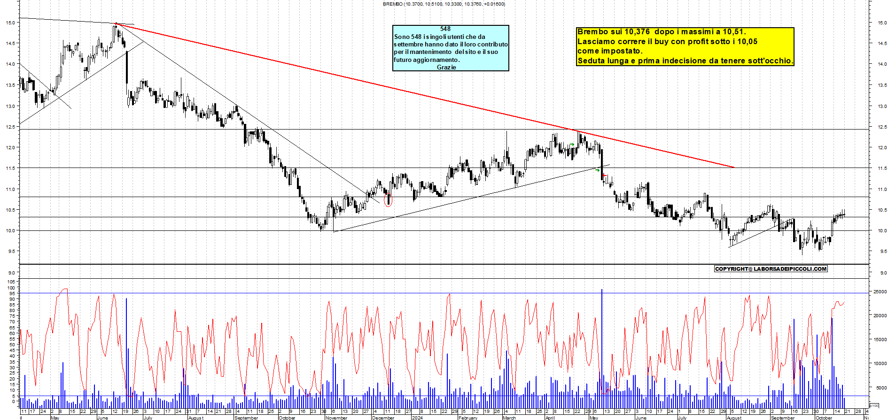
Task: Click the "Sono 548 i singoli utenti che da" line
Action: [440, 37]
